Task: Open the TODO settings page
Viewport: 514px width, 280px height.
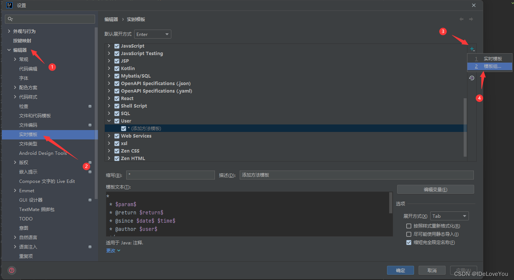Action: 26,219
